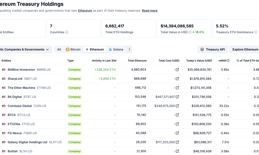The width and height of the screenshot is (259, 155).
Task: Open the three-dot overflow menu after Solana
Action: pyautogui.click(x=129, y=49)
